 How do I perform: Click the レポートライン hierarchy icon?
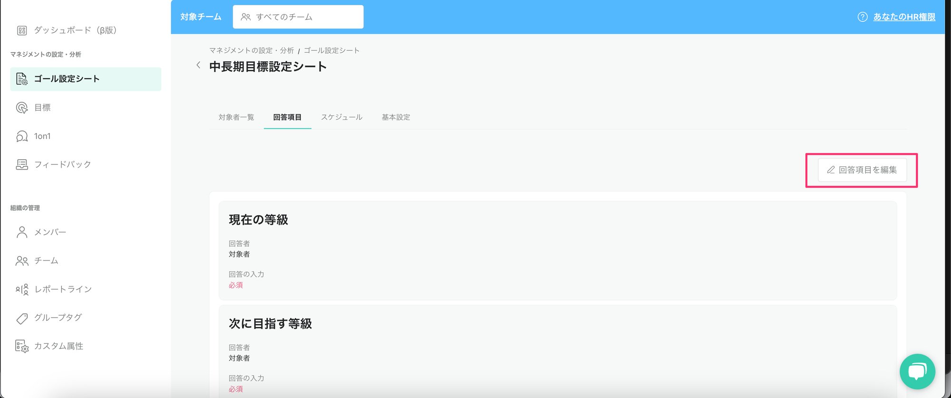click(22, 289)
